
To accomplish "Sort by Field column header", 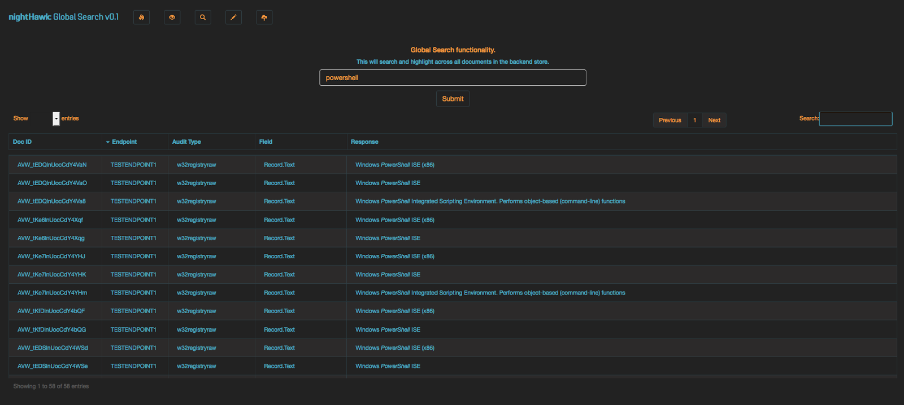I will (301, 142).
